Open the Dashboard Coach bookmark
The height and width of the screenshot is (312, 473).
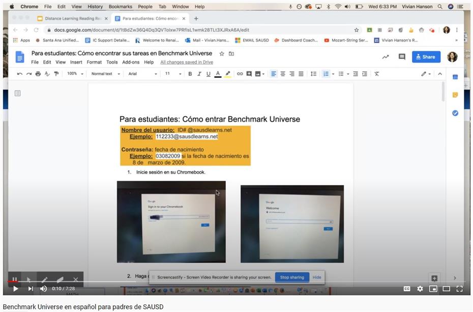pos(296,40)
